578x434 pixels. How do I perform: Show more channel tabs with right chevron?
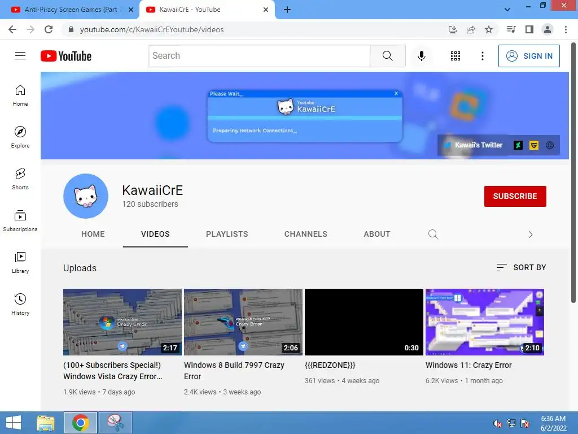click(x=530, y=235)
